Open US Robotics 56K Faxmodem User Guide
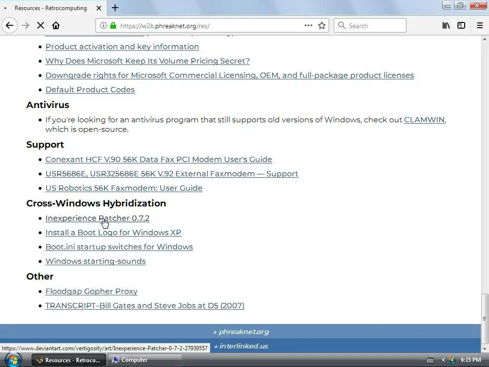 click(x=124, y=188)
